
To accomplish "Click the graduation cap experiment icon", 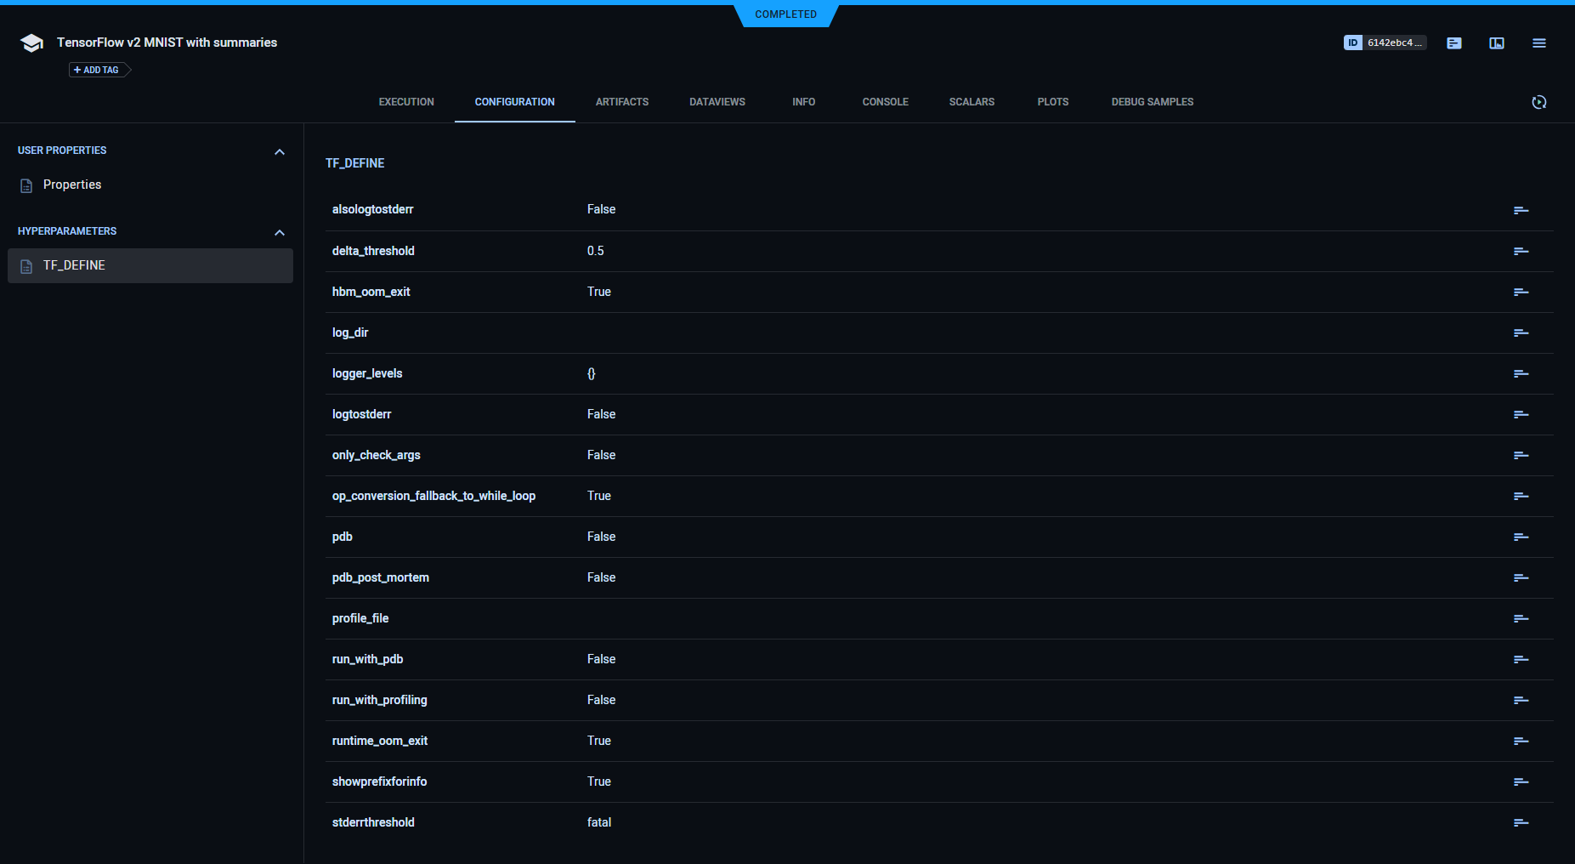I will 31,43.
